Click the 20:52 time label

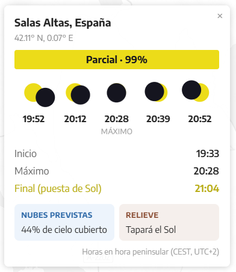pos(200,119)
